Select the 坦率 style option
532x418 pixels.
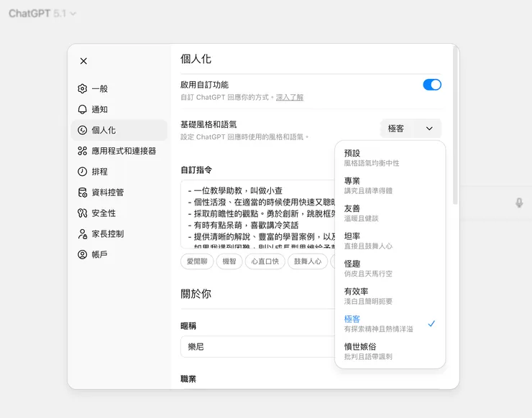point(390,241)
